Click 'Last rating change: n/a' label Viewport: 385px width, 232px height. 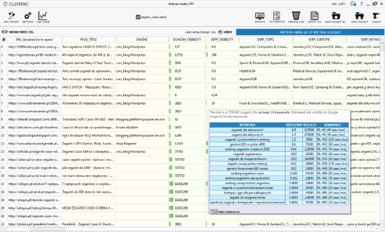[x=200, y=32]
